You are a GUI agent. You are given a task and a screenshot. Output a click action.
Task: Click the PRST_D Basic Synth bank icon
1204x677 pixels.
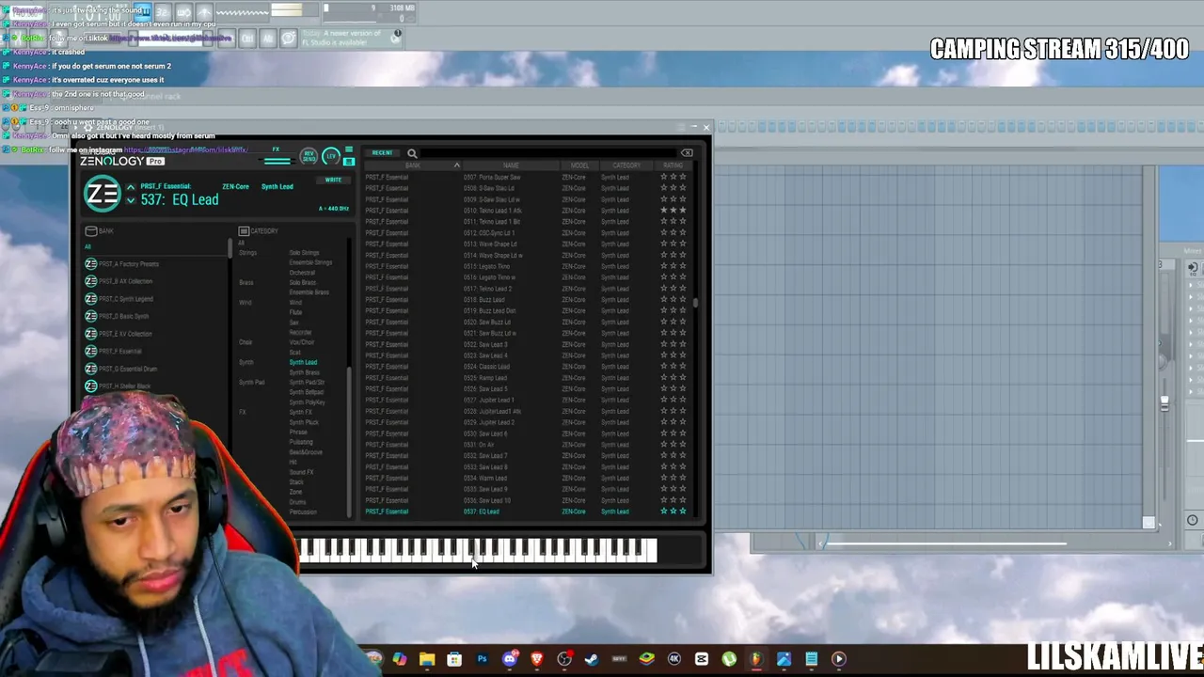(x=90, y=316)
